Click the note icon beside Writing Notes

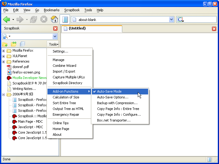[x=9, y=89]
